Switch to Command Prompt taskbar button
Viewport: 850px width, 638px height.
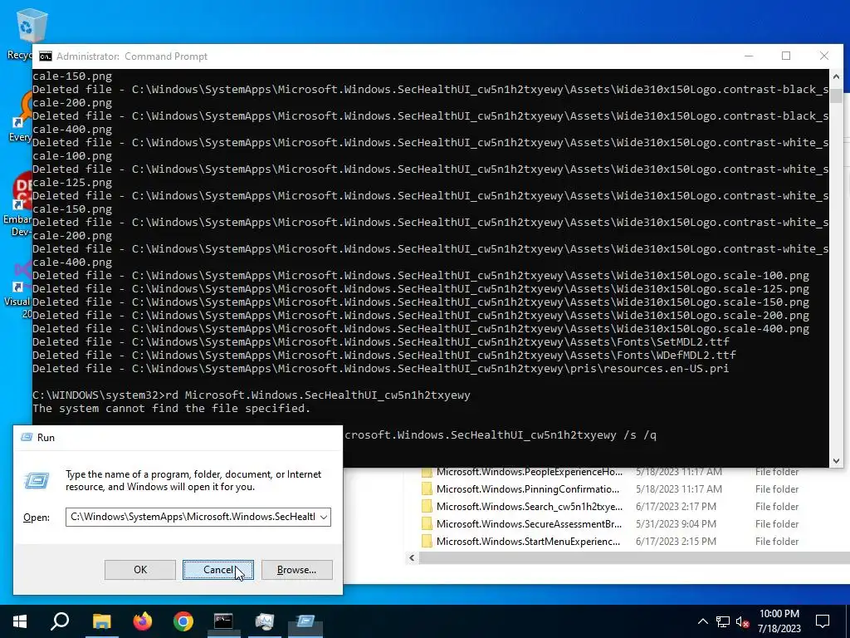click(223, 621)
